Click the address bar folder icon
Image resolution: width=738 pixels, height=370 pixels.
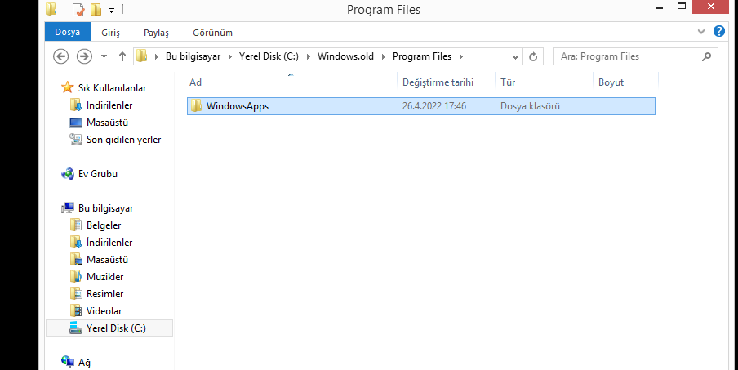(142, 56)
